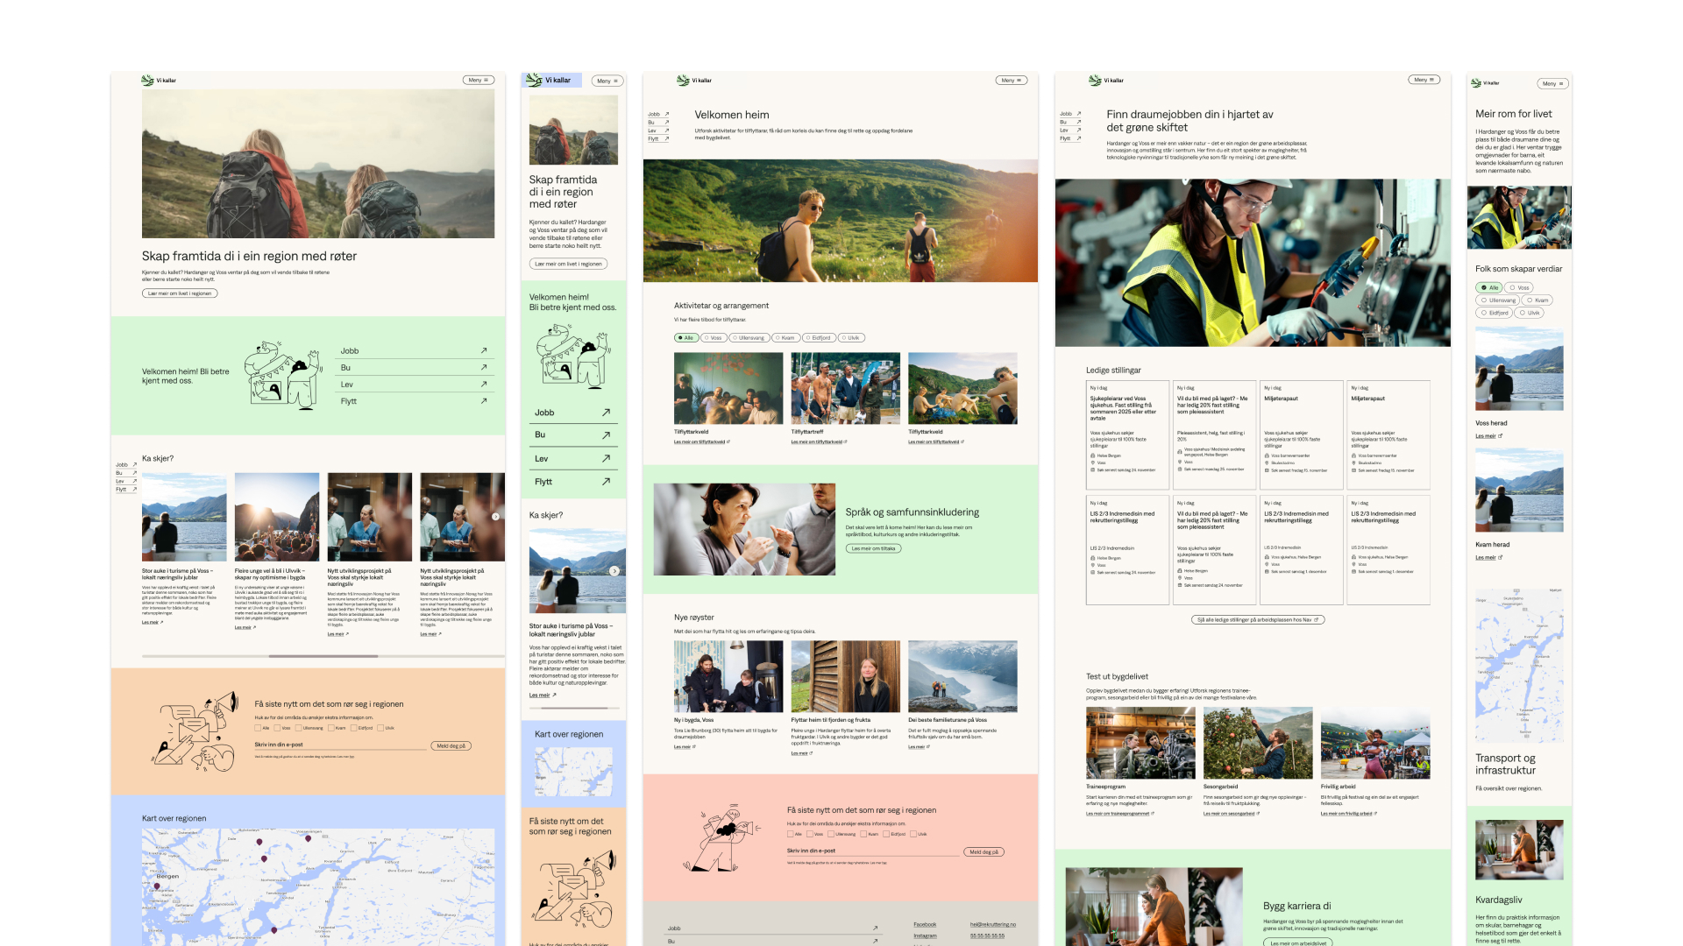Select the Ullensvang filter under Aktivitetar og arrangement
This screenshot has width=1683, height=946.
(x=749, y=338)
